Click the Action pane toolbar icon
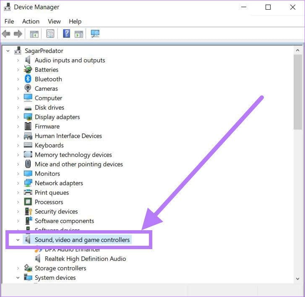Screen dimensions: 305x297 [x=79, y=34]
